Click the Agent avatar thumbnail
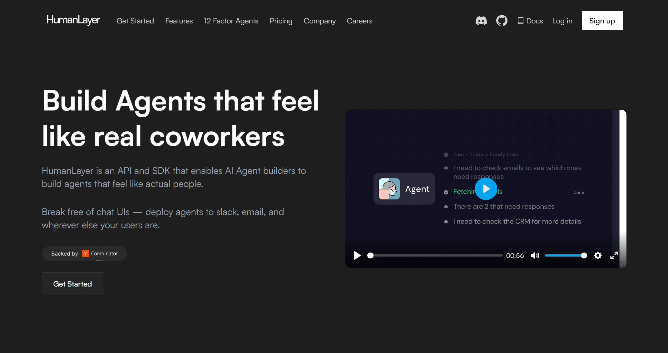668x353 pixels. [x=389, y=189]
